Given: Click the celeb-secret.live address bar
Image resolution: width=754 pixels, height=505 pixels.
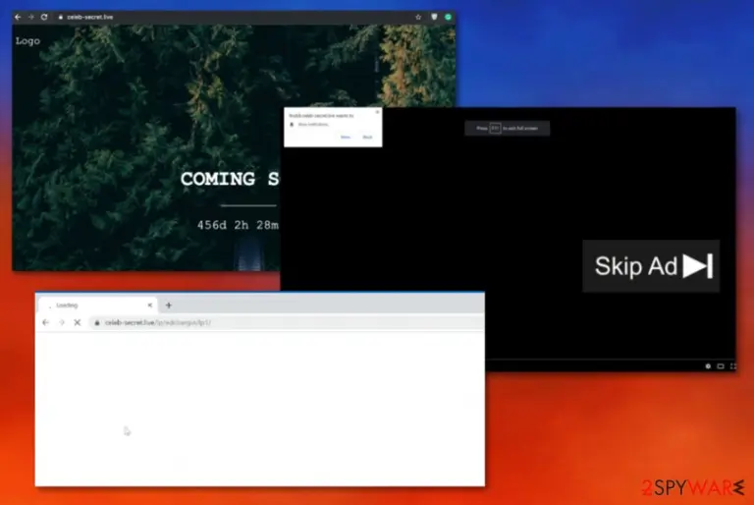Looking at the screenshot, I should tap(287, 322).
